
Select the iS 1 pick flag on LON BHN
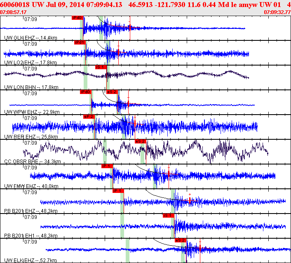(101, 67)
